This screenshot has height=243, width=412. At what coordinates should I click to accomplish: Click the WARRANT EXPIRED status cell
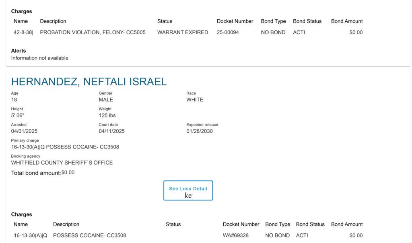click(x=183, y=32)
